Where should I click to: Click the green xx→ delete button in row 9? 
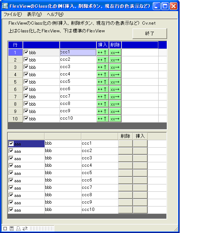click(x=115, y=112)
